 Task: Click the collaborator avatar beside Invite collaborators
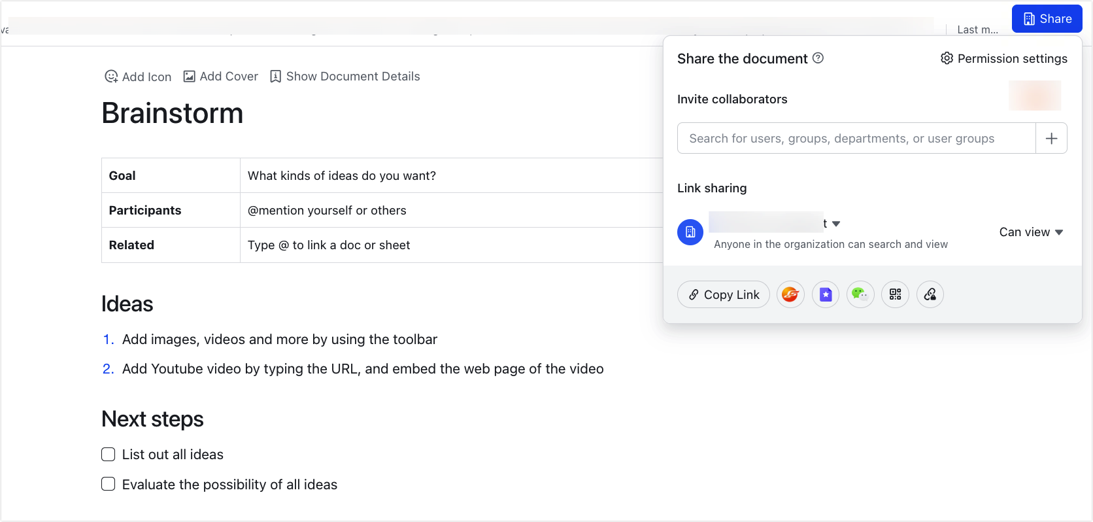click(1035, 96)
